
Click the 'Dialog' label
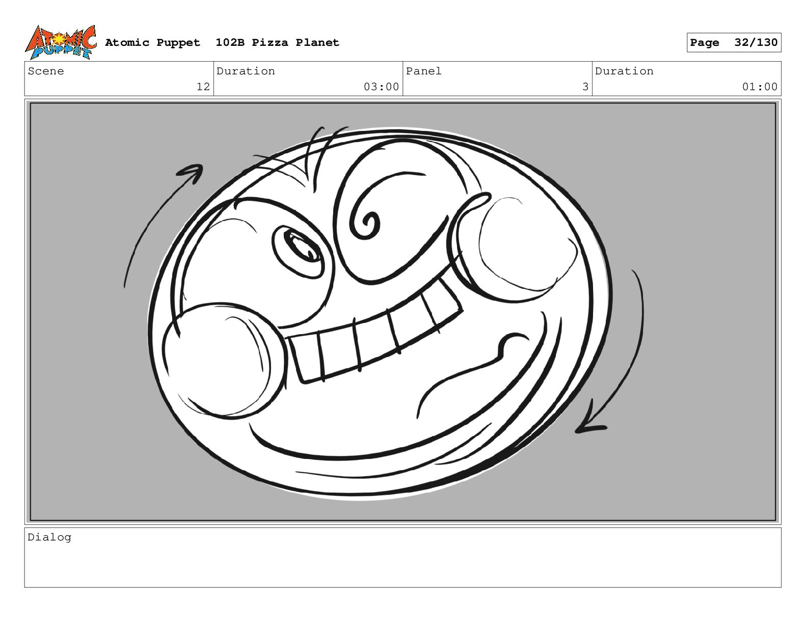tap(49, 537)
